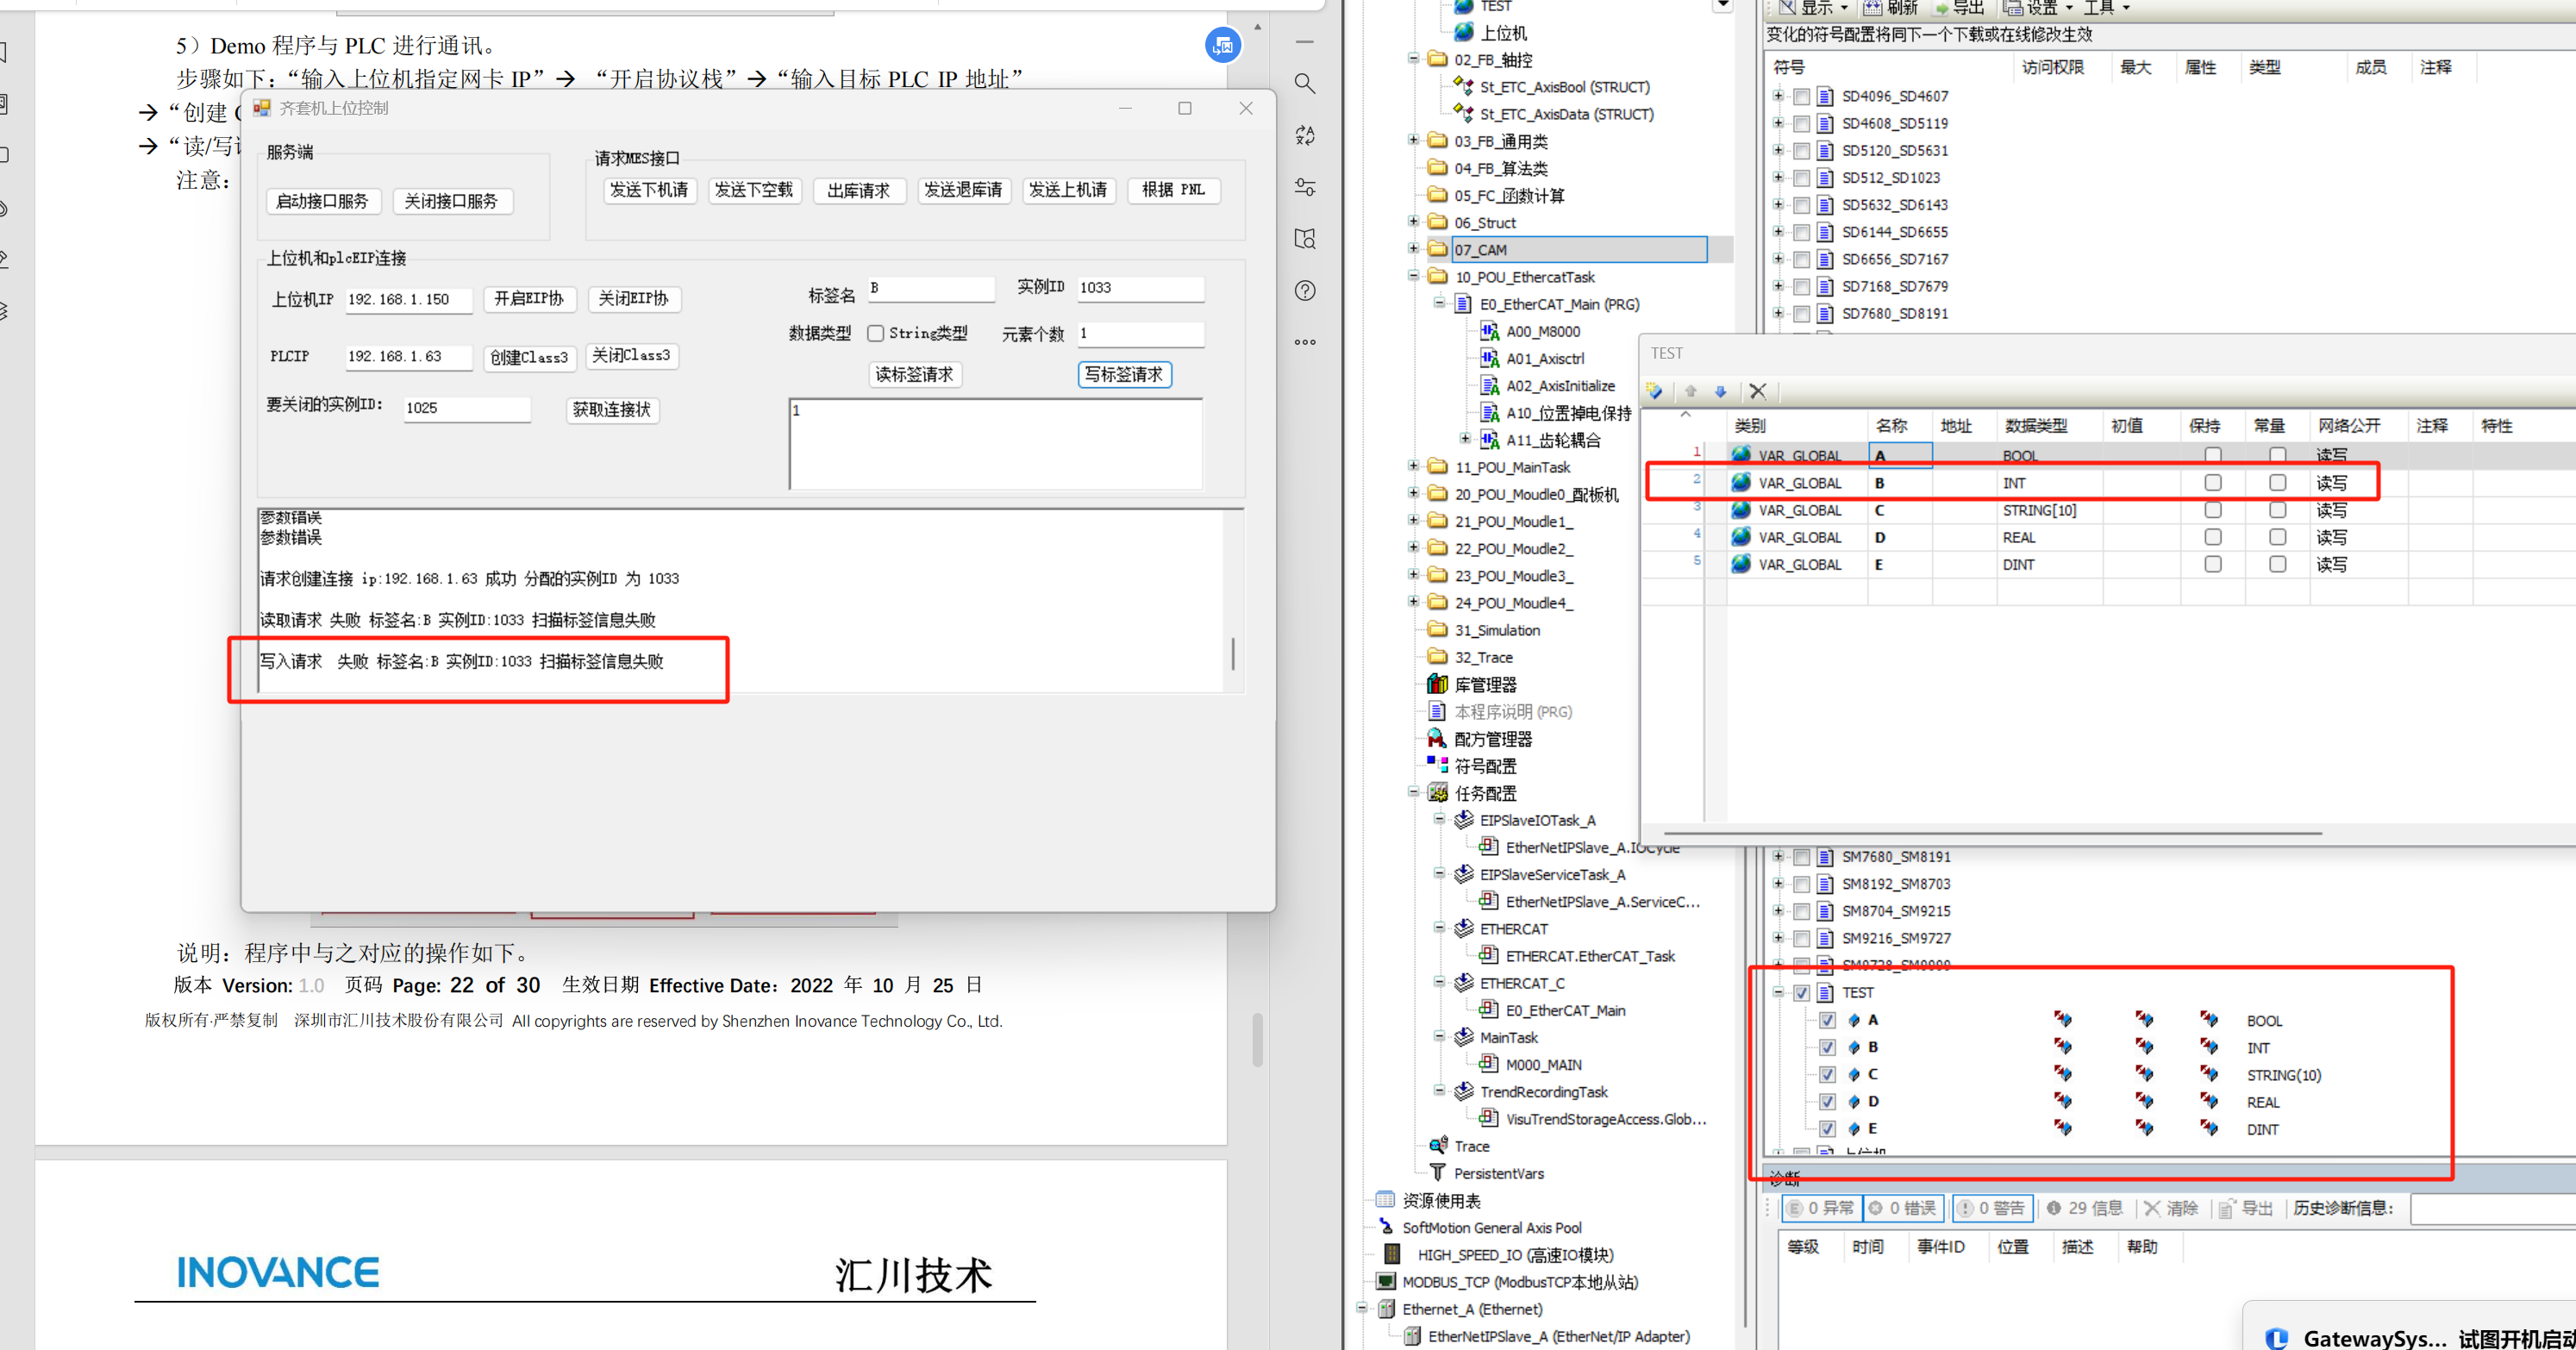Open 库管理器 library manager icon
The width and height of the screenshot is (2576, 1350).
1437,684
